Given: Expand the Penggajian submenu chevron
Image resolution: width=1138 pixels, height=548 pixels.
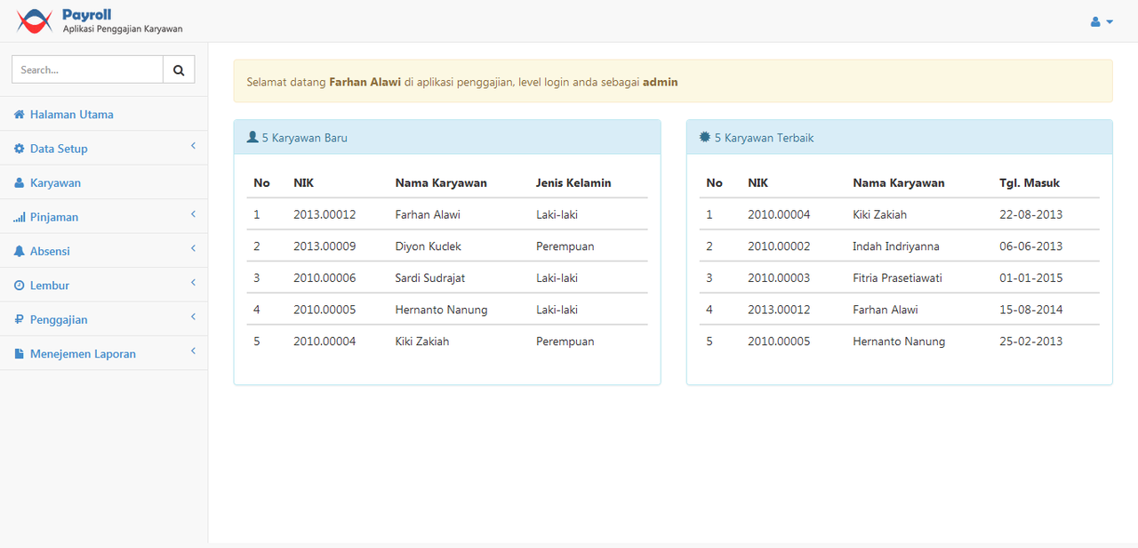Looking at the screenshot, I should pos(193,317).
